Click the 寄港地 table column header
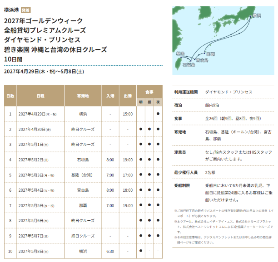Viewport: 278px width, 262px height. point(83,96)
